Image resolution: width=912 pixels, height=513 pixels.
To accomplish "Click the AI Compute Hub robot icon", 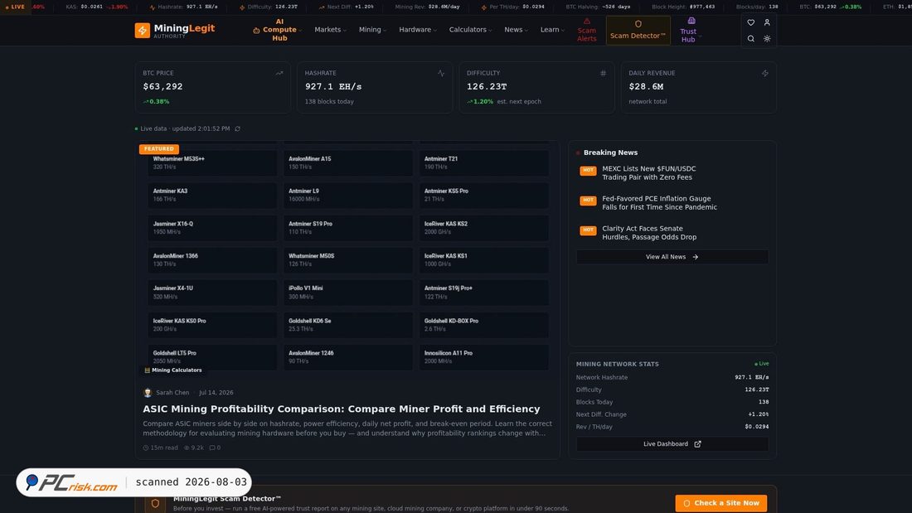I will 256,30.
